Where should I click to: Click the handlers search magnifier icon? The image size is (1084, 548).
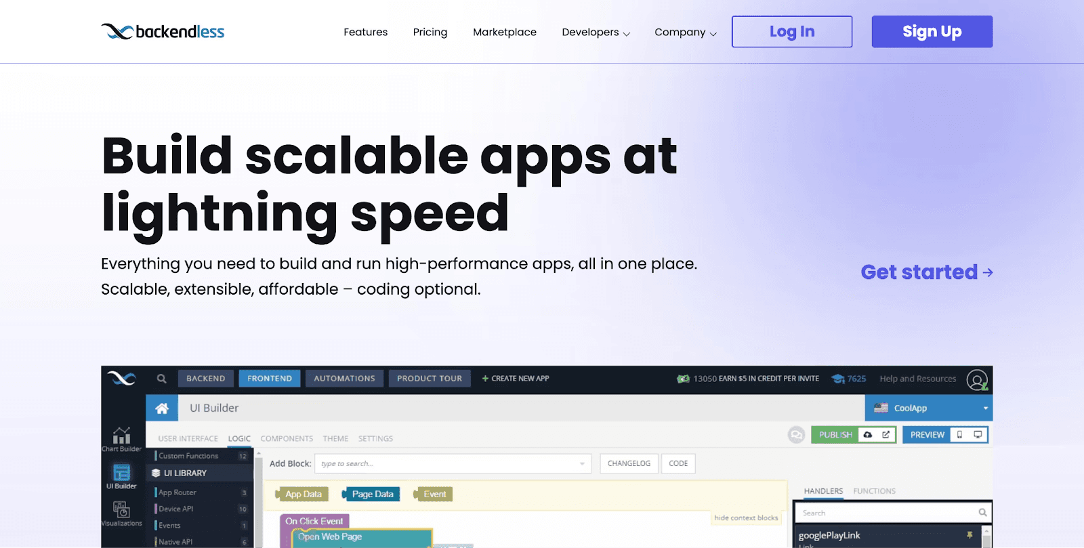(x=982, y=513)
